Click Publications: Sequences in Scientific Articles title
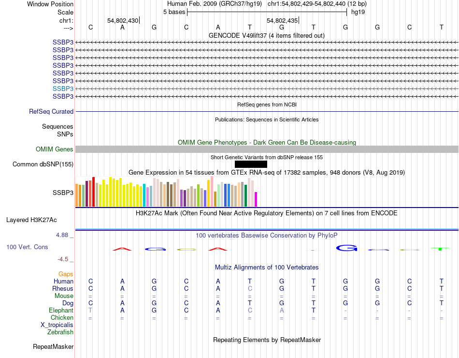 267,119
